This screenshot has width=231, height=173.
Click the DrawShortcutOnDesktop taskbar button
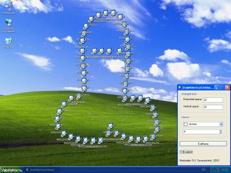(x=41, y=170)
